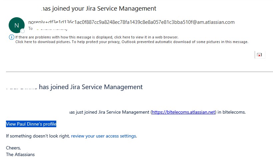Open the noreply atlassian.com sender address
This screenshot has height=165, width=273.
(x=132, y=22)
